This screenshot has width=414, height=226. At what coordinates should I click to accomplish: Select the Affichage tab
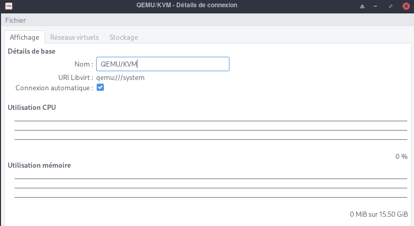coord(24,37)
